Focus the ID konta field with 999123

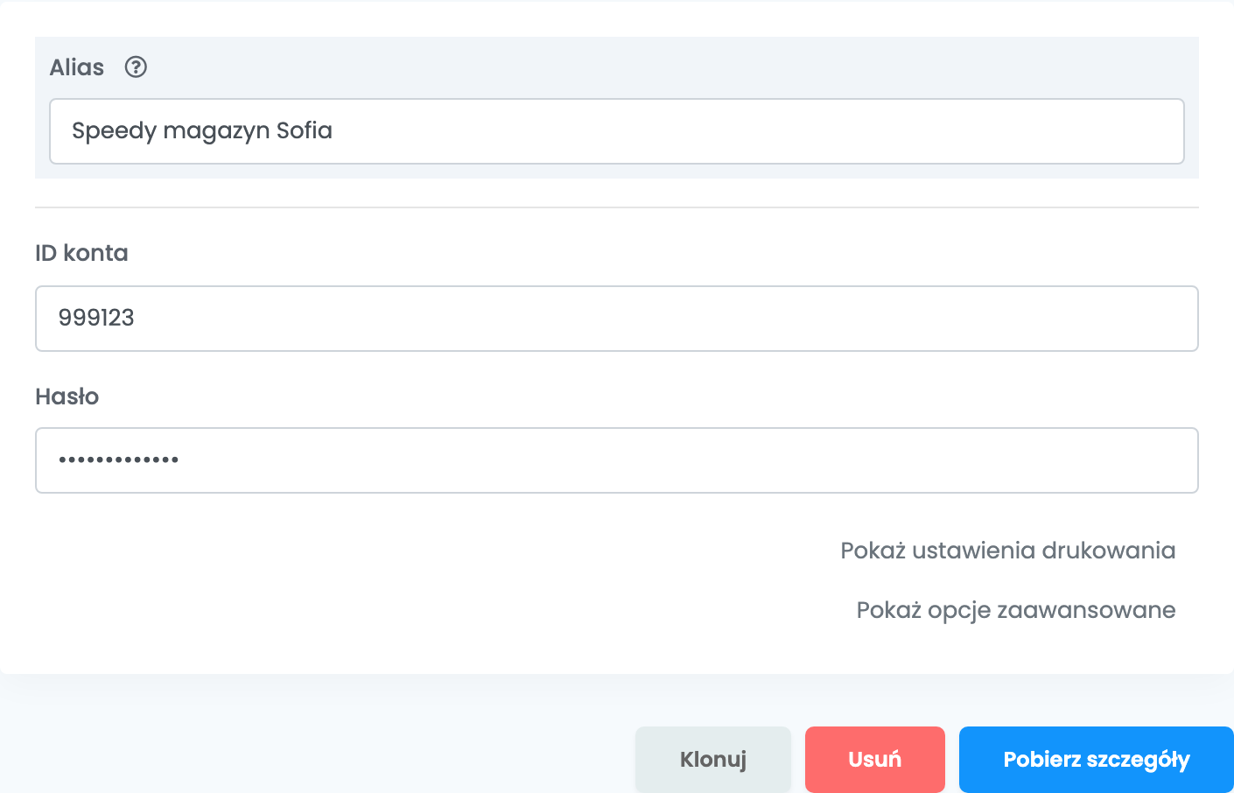617,319
